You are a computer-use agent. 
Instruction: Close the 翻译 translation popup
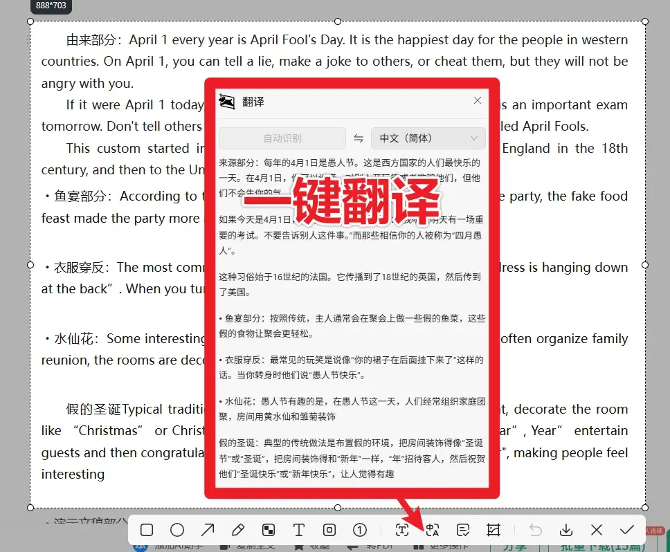point(477,100)
